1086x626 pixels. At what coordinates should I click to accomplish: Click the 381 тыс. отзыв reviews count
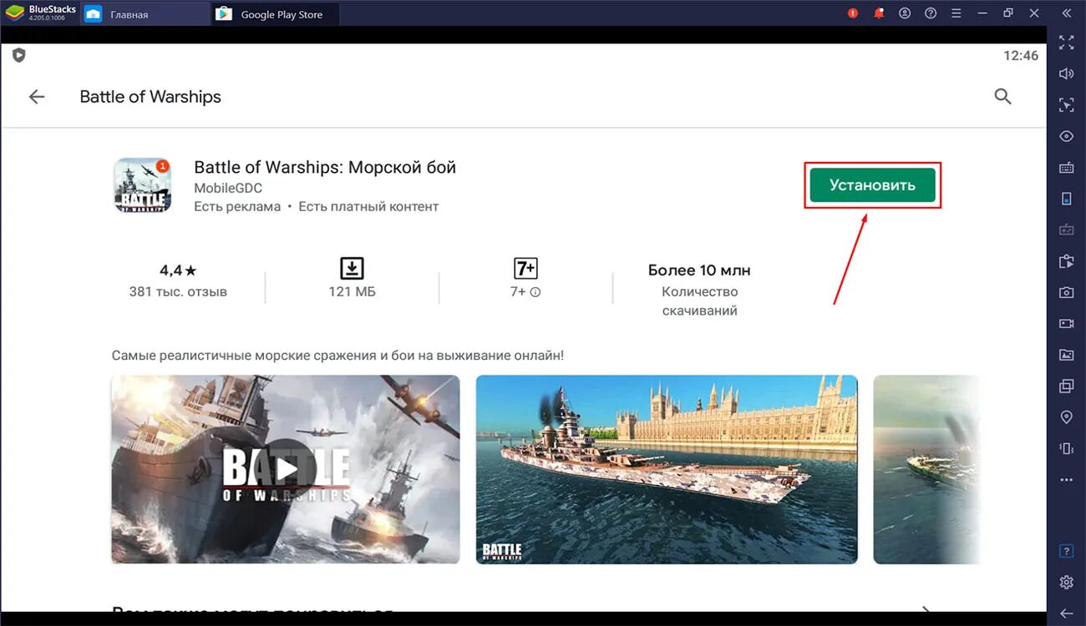coord(178,292)
